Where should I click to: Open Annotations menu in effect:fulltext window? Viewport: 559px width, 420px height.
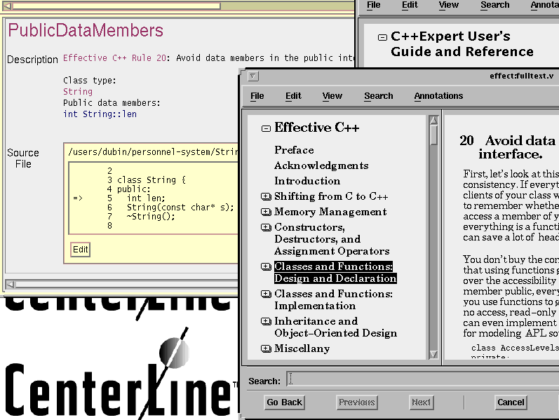(438, 96)
